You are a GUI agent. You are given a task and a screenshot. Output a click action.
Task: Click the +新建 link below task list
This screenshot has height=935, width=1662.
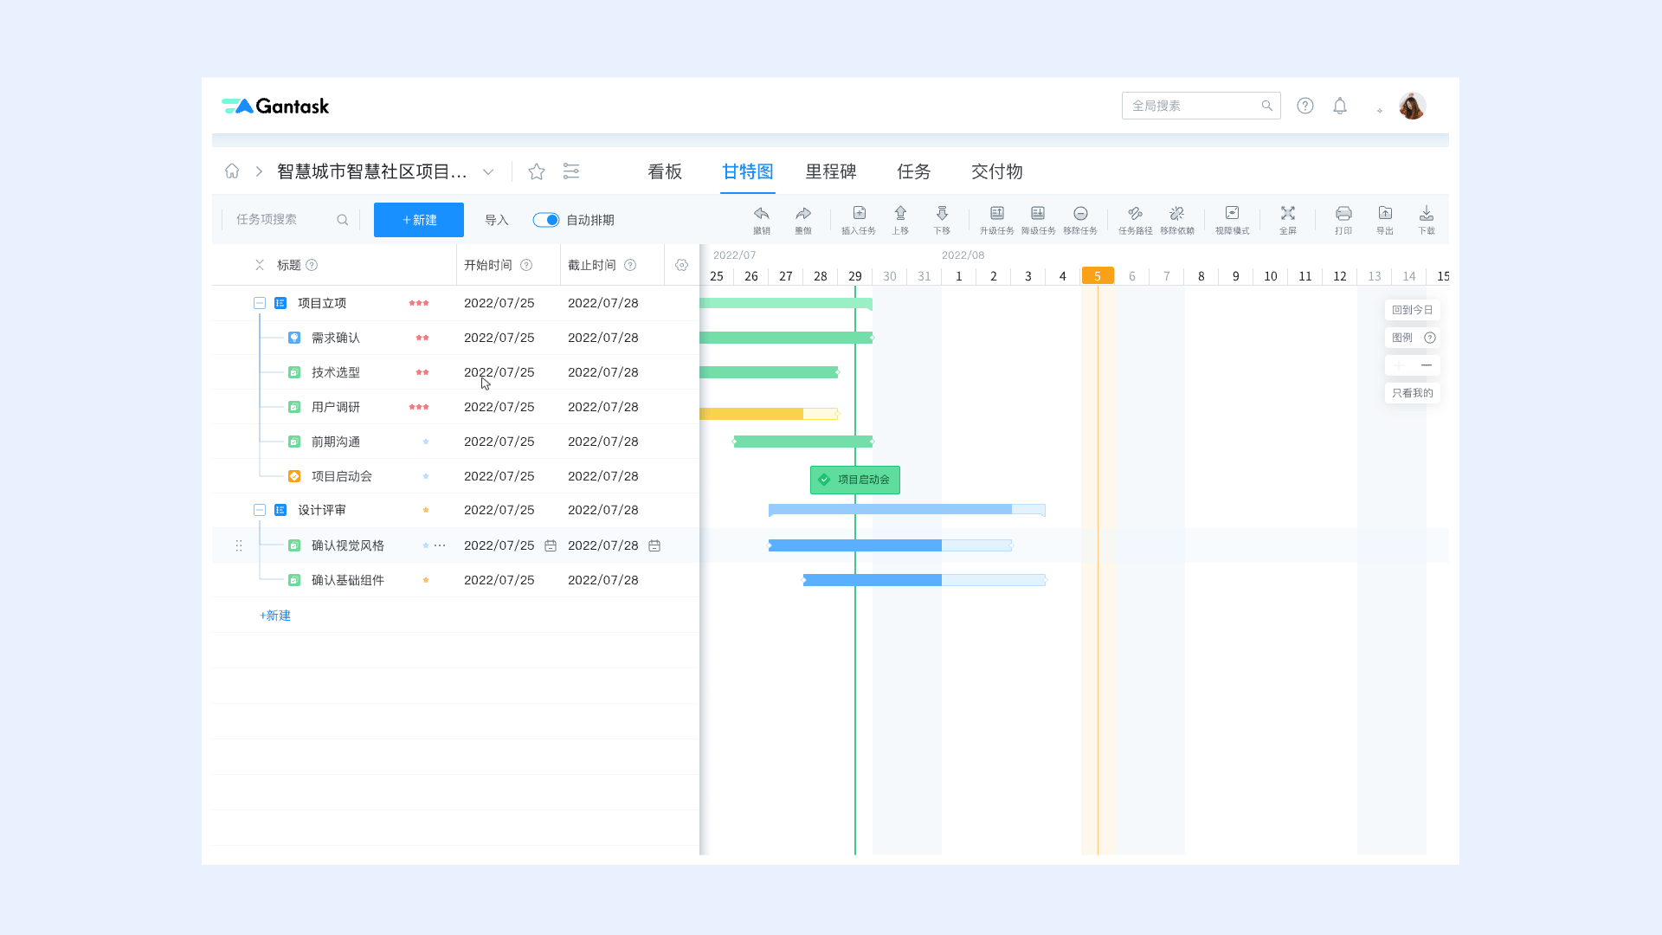pos(275,616)
